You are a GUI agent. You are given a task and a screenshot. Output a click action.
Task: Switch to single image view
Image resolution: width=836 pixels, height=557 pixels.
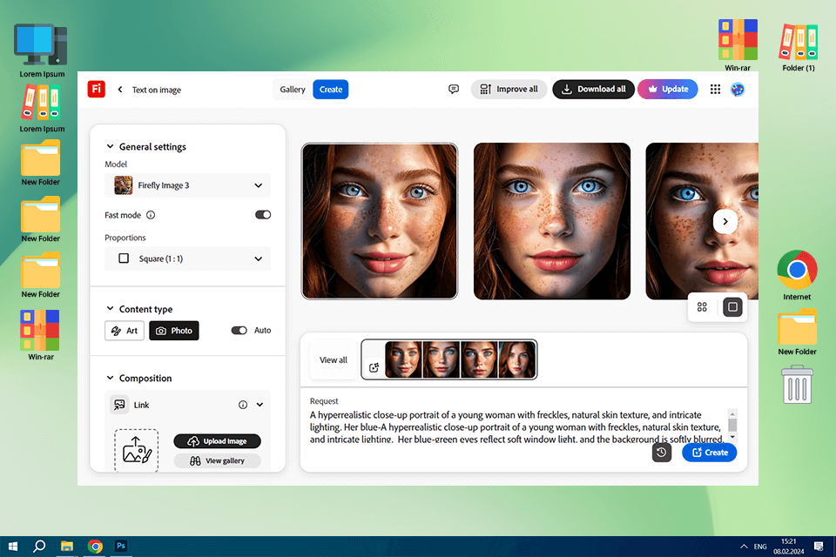(x=732, y=307)
